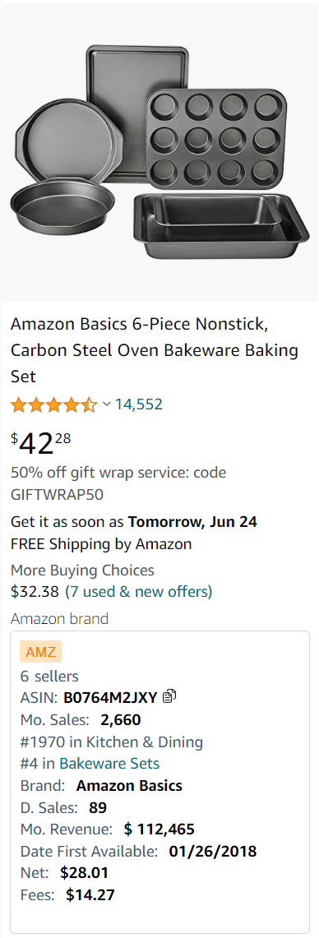This screenshot has height=938, width=319.
Task: View the 7 used & new offers
Action: tap(138, 592)
